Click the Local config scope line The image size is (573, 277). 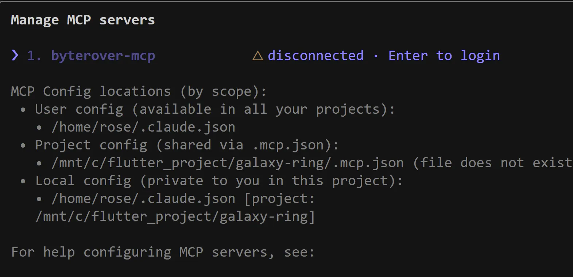pyautogui.click(x=219, y=181)
